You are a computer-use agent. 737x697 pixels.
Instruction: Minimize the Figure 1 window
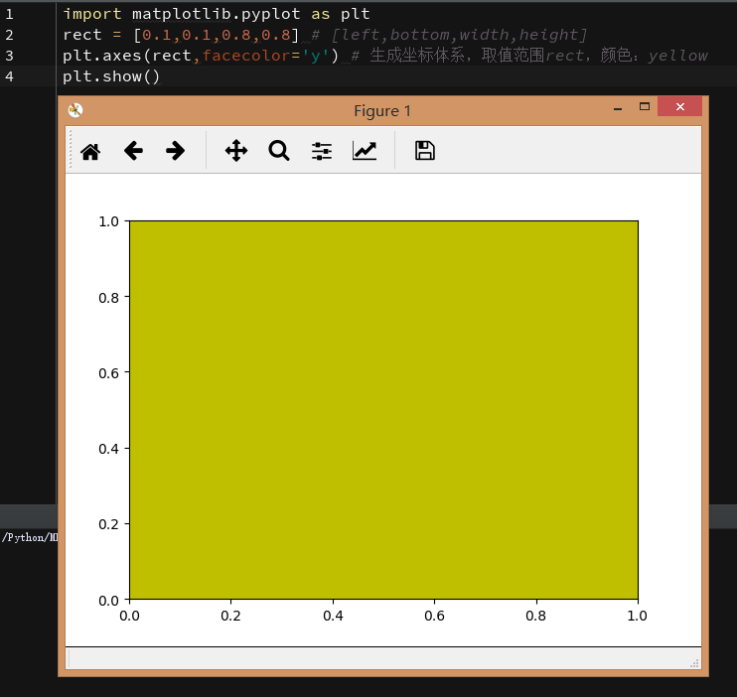click(618, 107)
